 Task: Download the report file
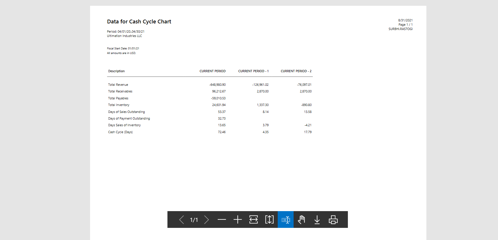[x=317, y=220]
